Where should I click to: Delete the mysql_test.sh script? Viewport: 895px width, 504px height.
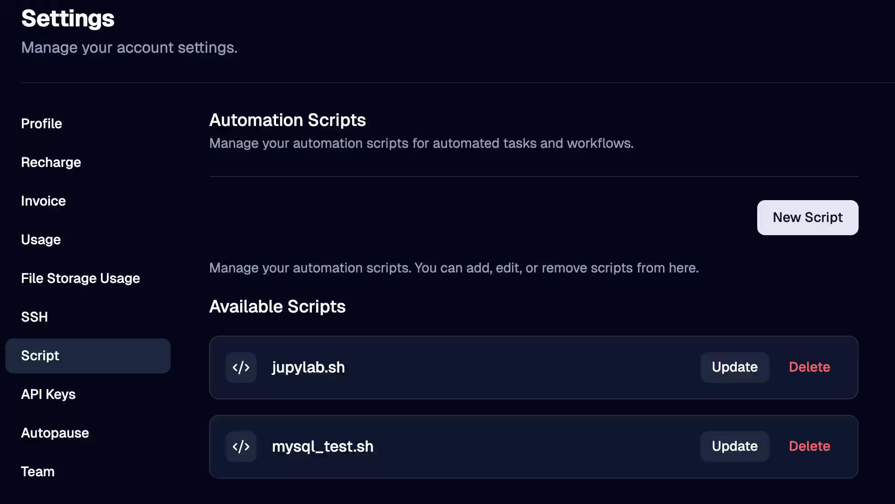coord(810,446)
